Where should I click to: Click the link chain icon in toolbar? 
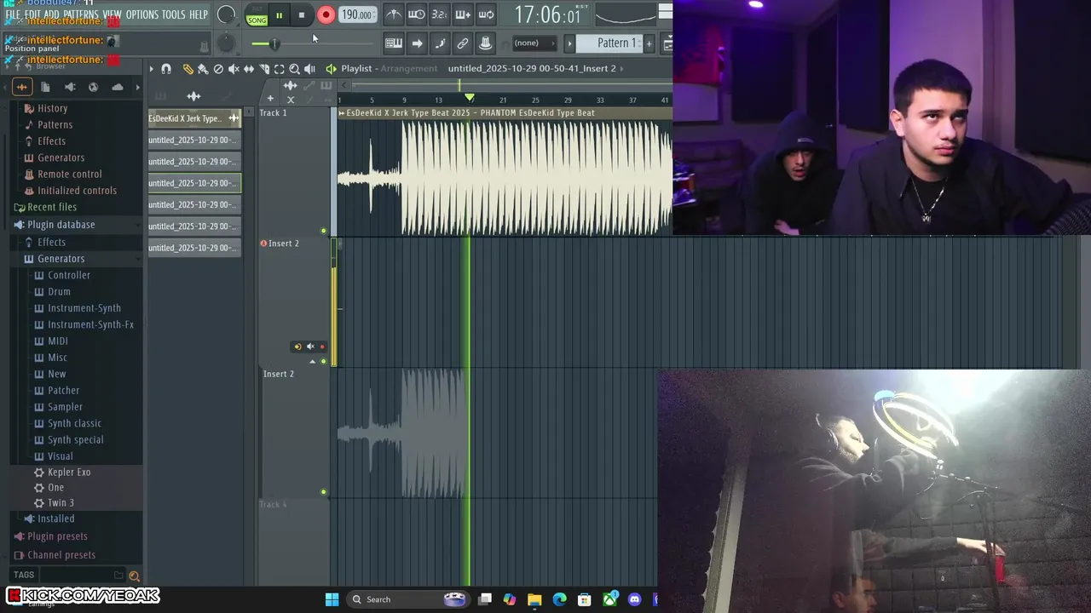(463, 43)
